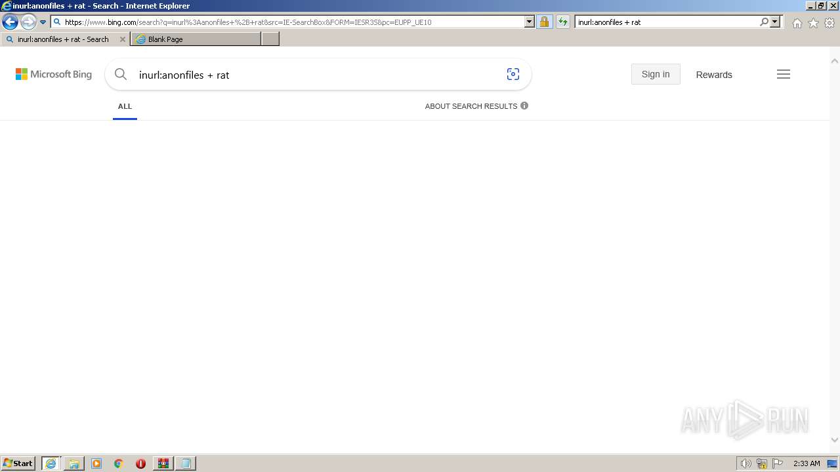Click the page scrollbar down arrow

point(835,440)
